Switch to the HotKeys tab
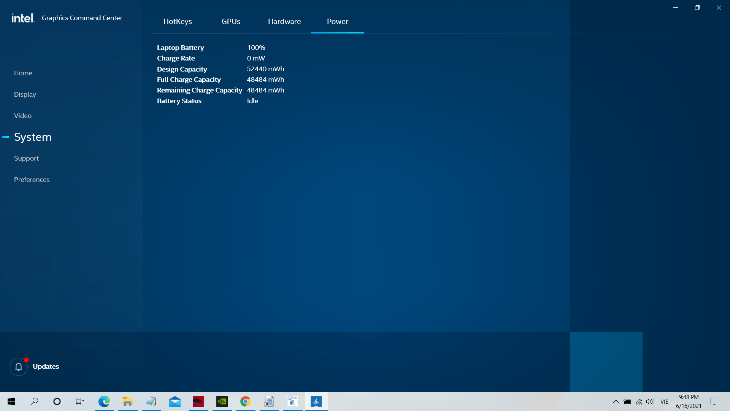This screenshot has height=411, width=730. point(178,21)
